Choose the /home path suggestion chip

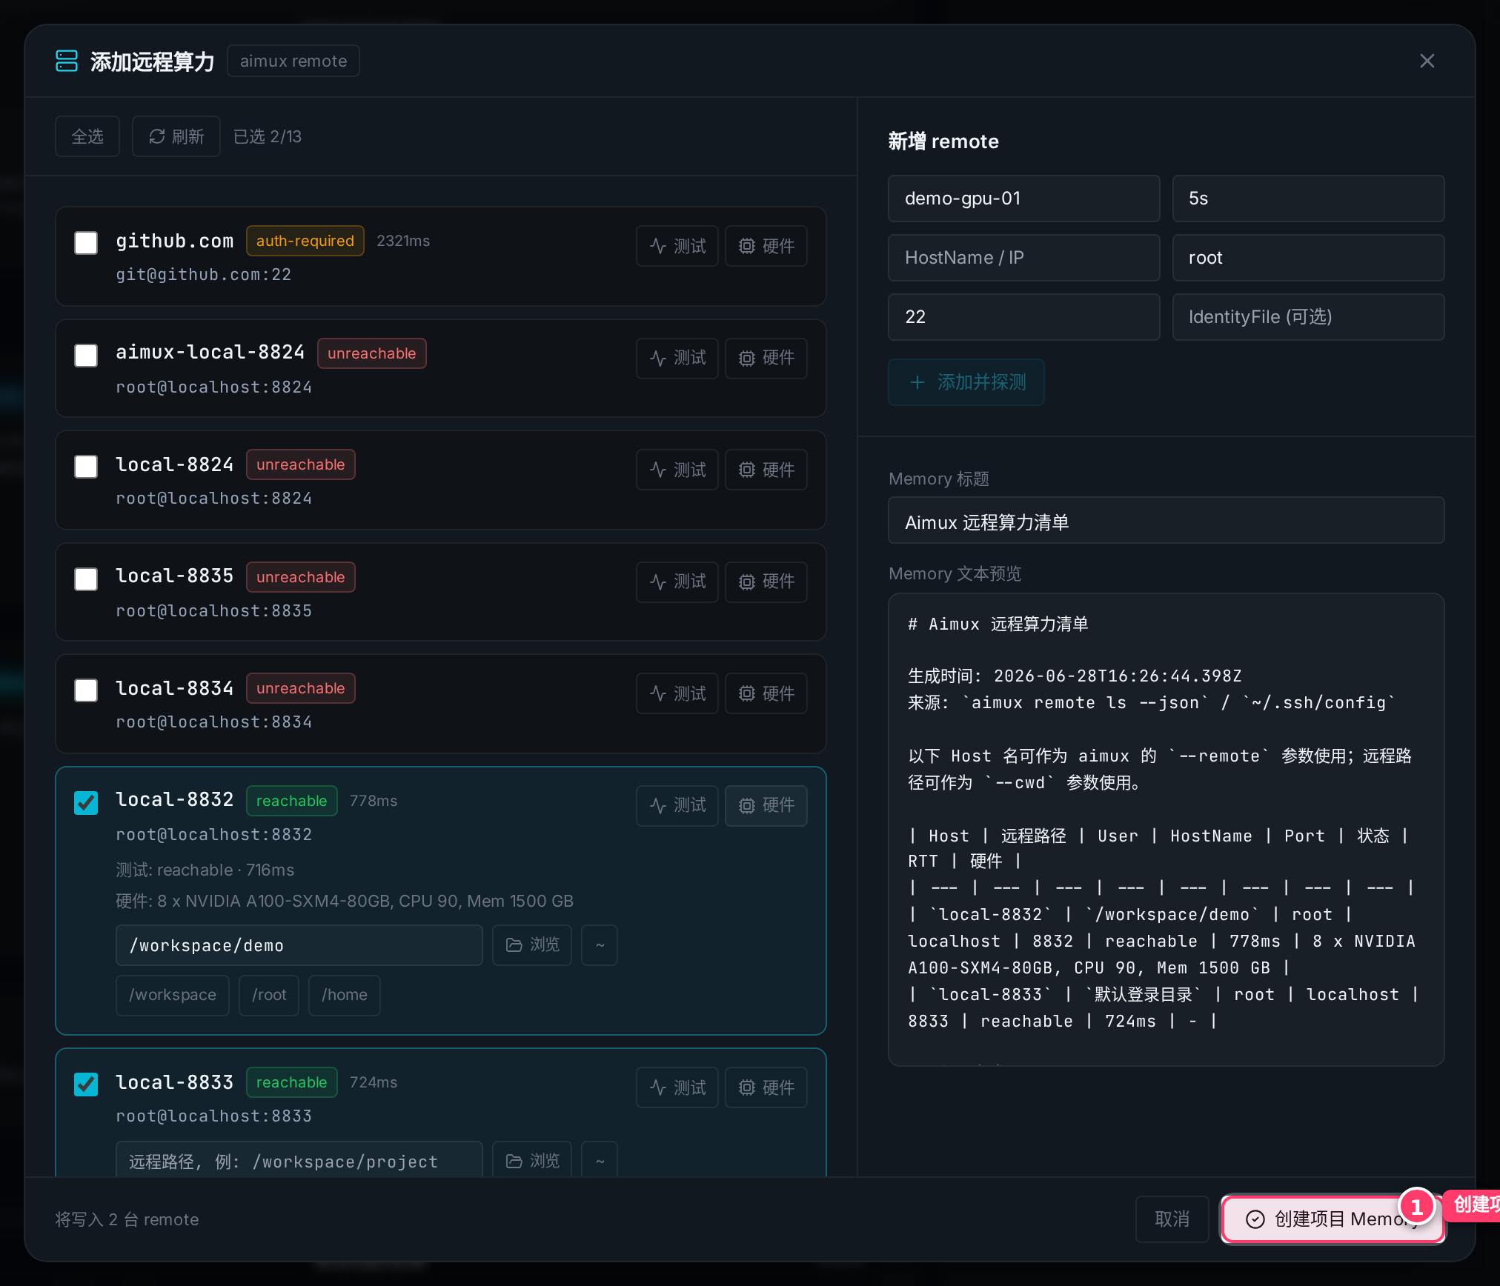[345, 995]
